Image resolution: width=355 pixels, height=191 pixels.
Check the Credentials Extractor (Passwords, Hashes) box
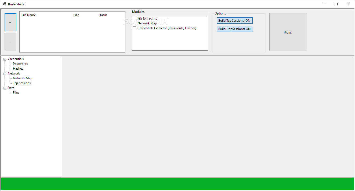click(135, 28)
